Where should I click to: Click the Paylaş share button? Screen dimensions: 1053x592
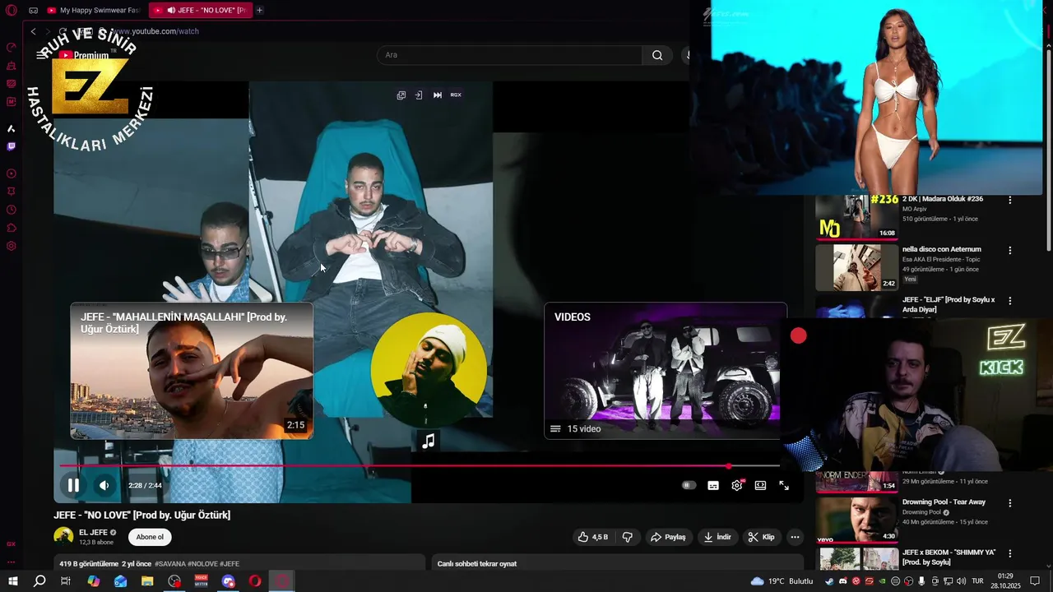tap(668, 537)
